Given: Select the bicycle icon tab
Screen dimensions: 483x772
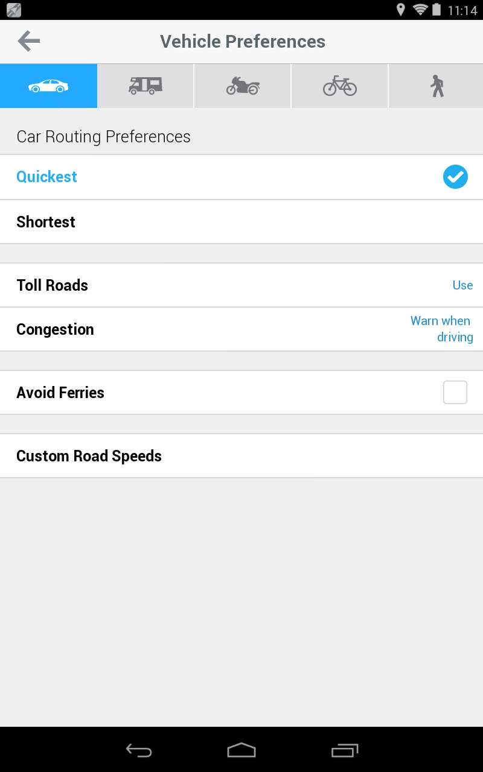Looking at the screenshot, I should (x=340, y=86).
